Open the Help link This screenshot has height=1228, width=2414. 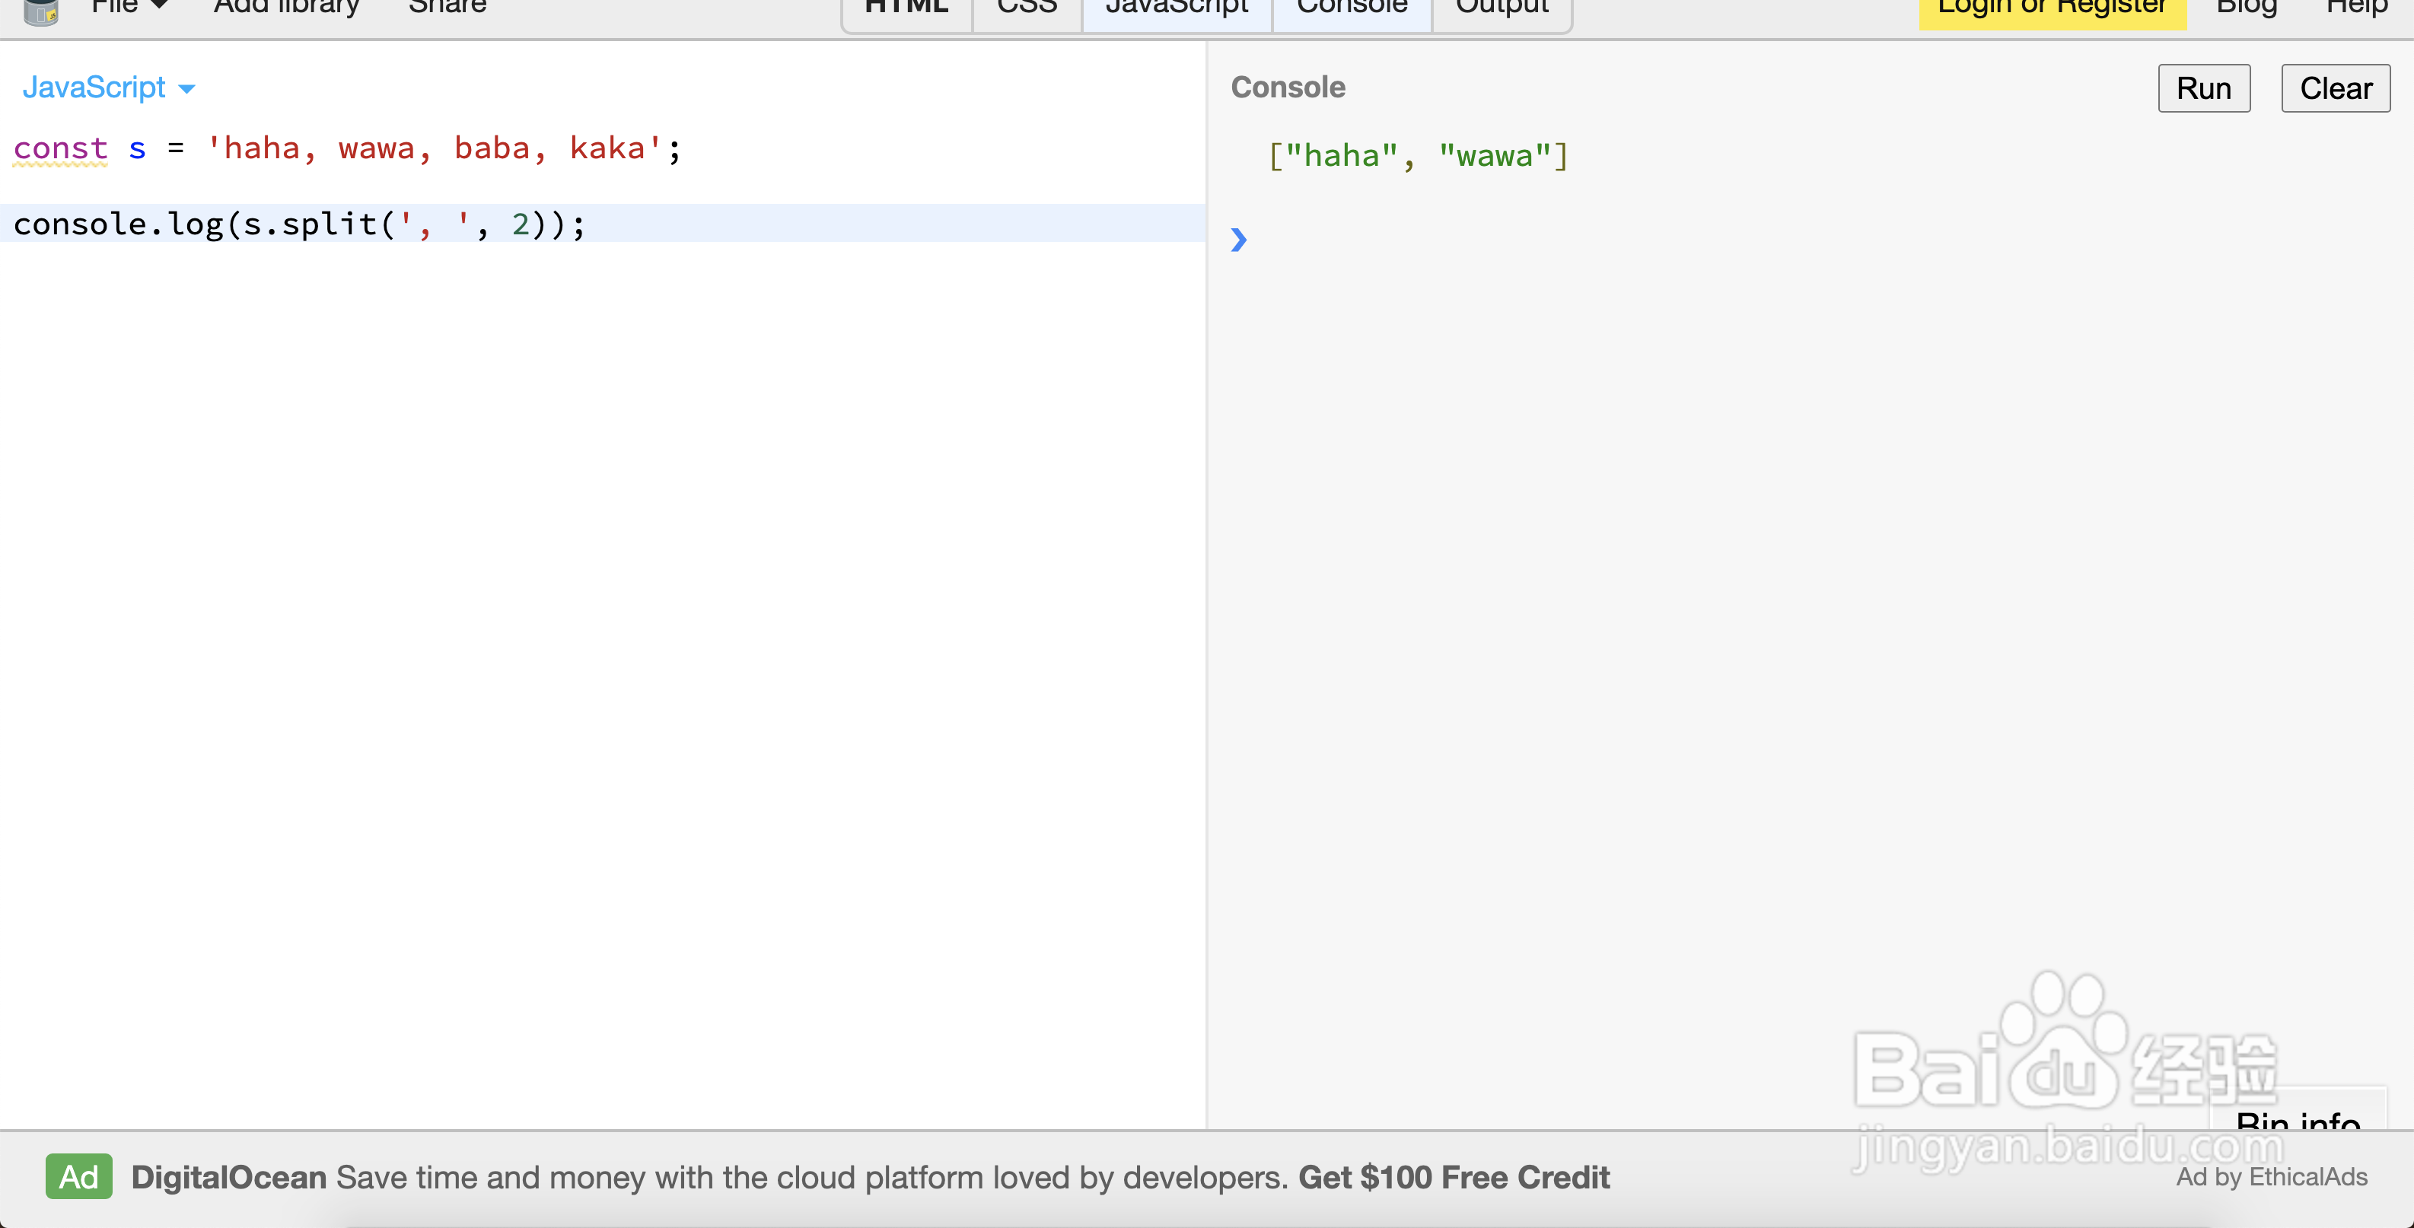2356,8
